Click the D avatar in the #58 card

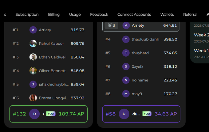[x=124, y=114]
